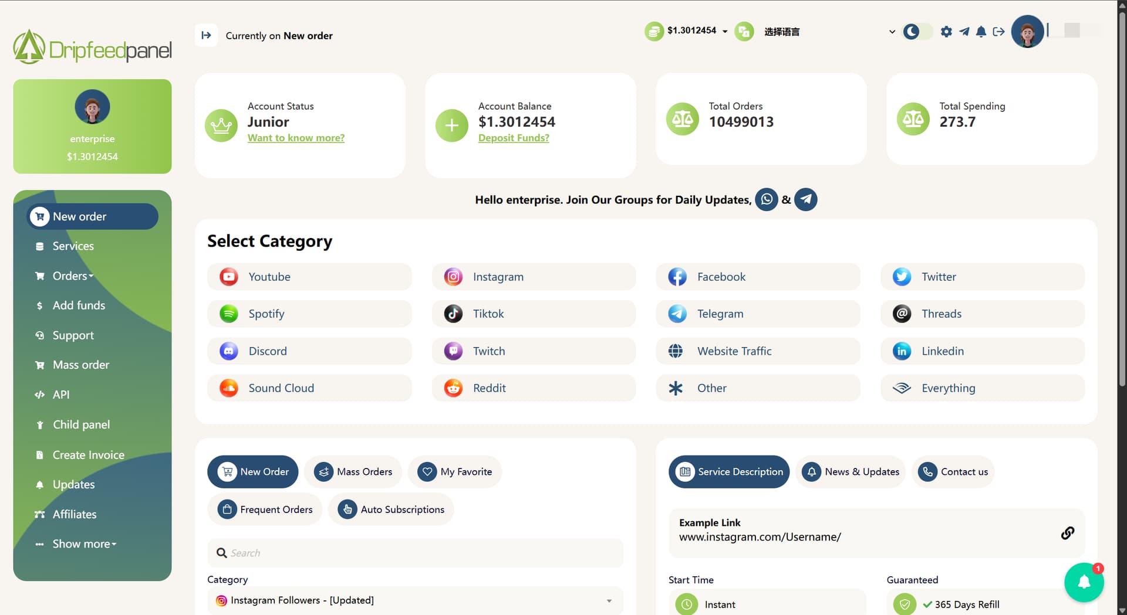Open the profile avatar in top bar
The height and width of the screenshot is (615, 1127).
[1027, 32]
